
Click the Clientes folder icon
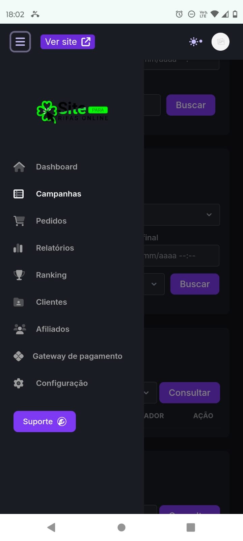point(19,302)
